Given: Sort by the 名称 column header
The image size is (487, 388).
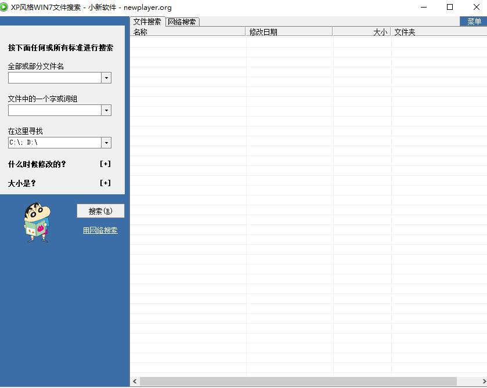Looking at the screenshot, I should (x=188, y=32).
